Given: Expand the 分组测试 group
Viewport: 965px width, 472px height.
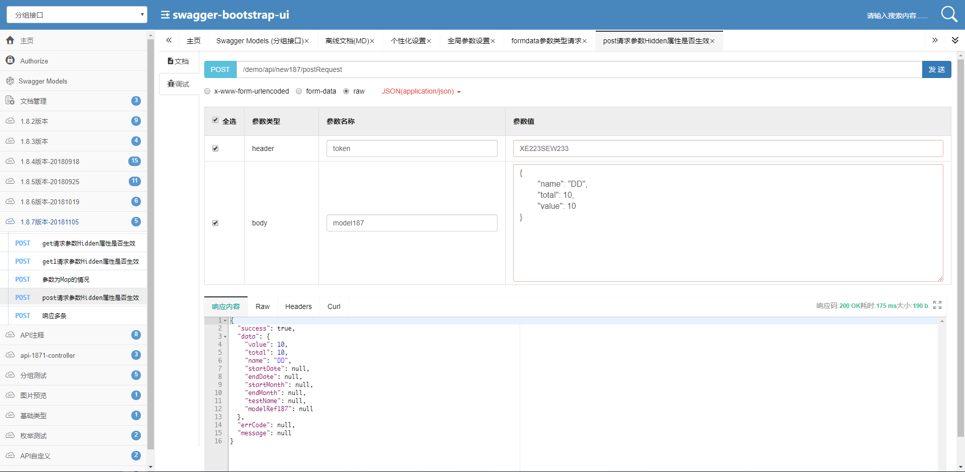Looking at the screenshot, I should pos(73,375).
